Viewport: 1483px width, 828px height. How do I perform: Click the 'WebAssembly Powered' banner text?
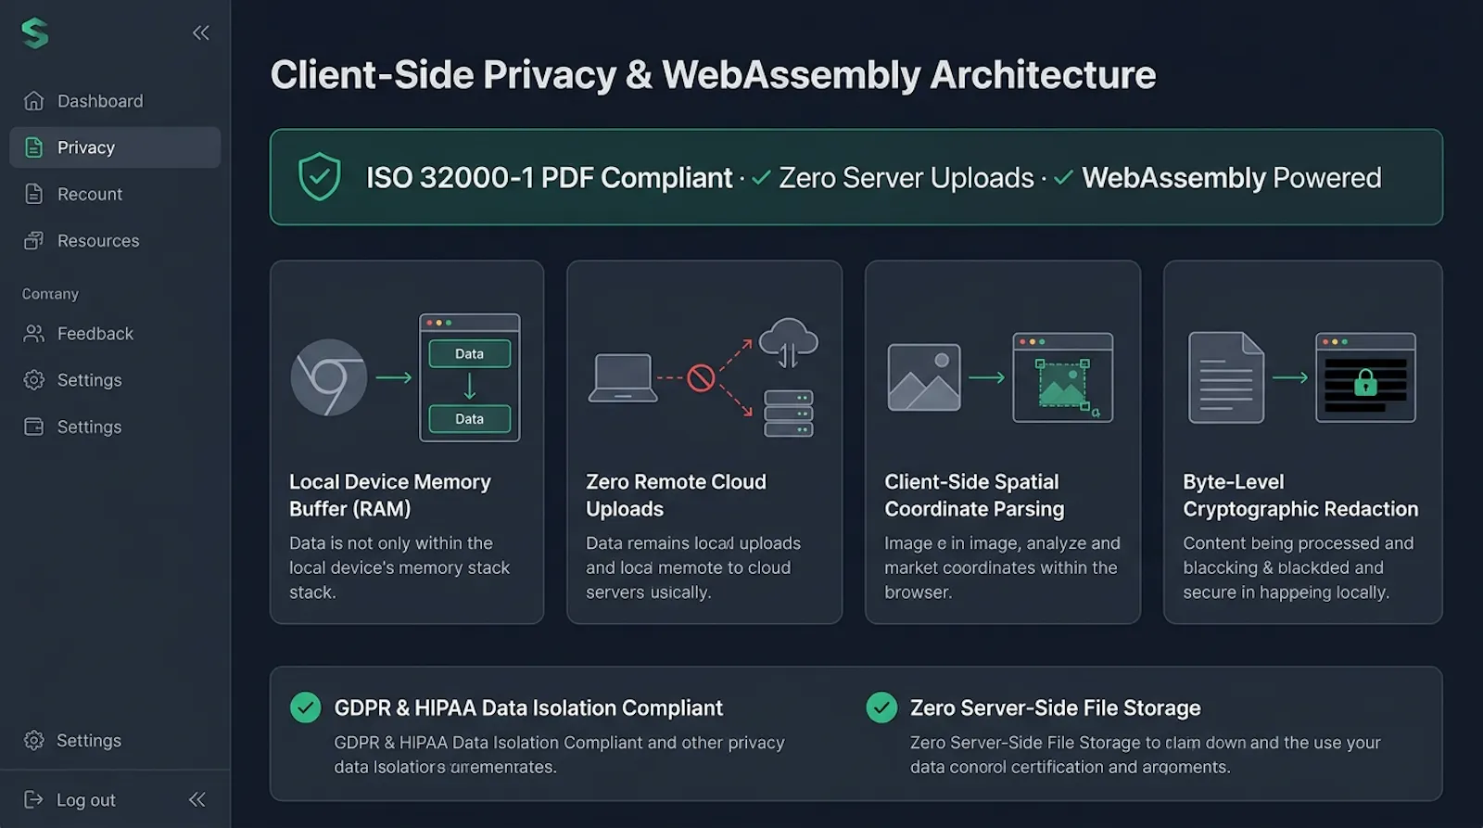(1232, 177)
